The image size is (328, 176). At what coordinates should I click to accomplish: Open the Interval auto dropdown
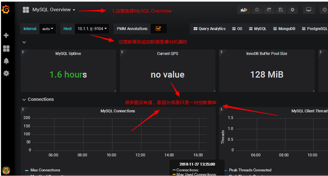click(x=48, y=29)
